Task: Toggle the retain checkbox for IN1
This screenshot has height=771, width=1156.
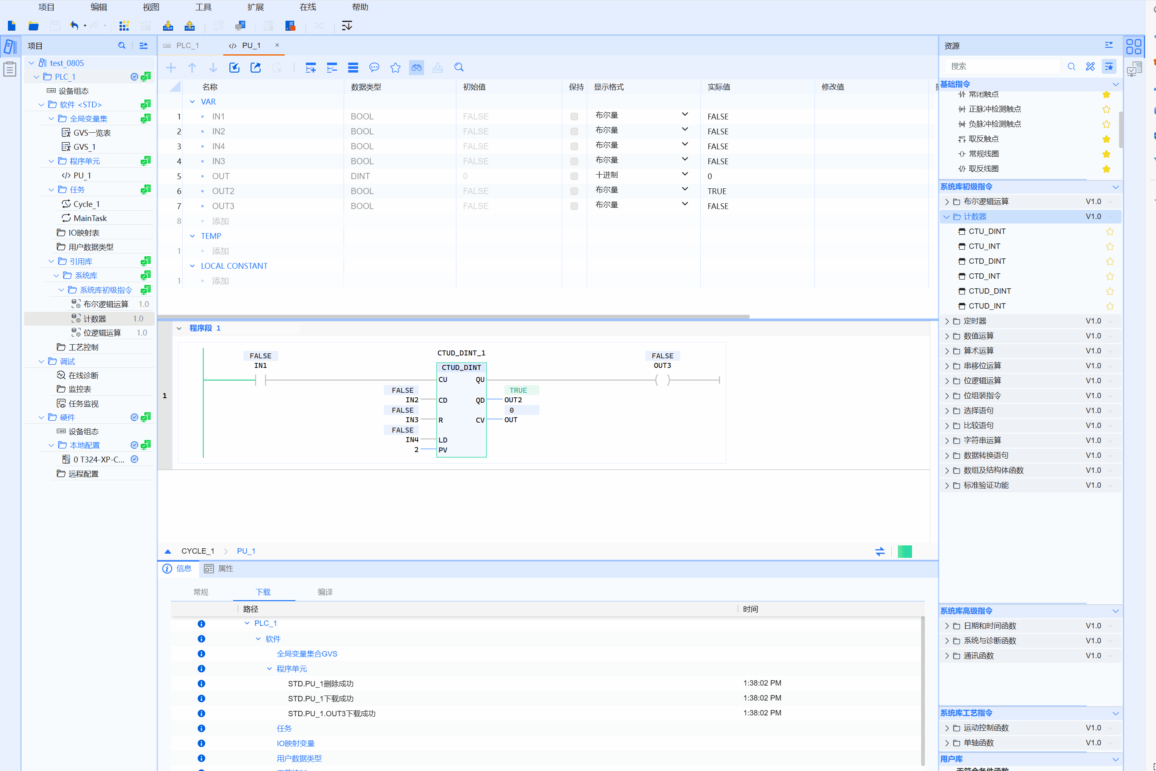Action: [573, 117]
